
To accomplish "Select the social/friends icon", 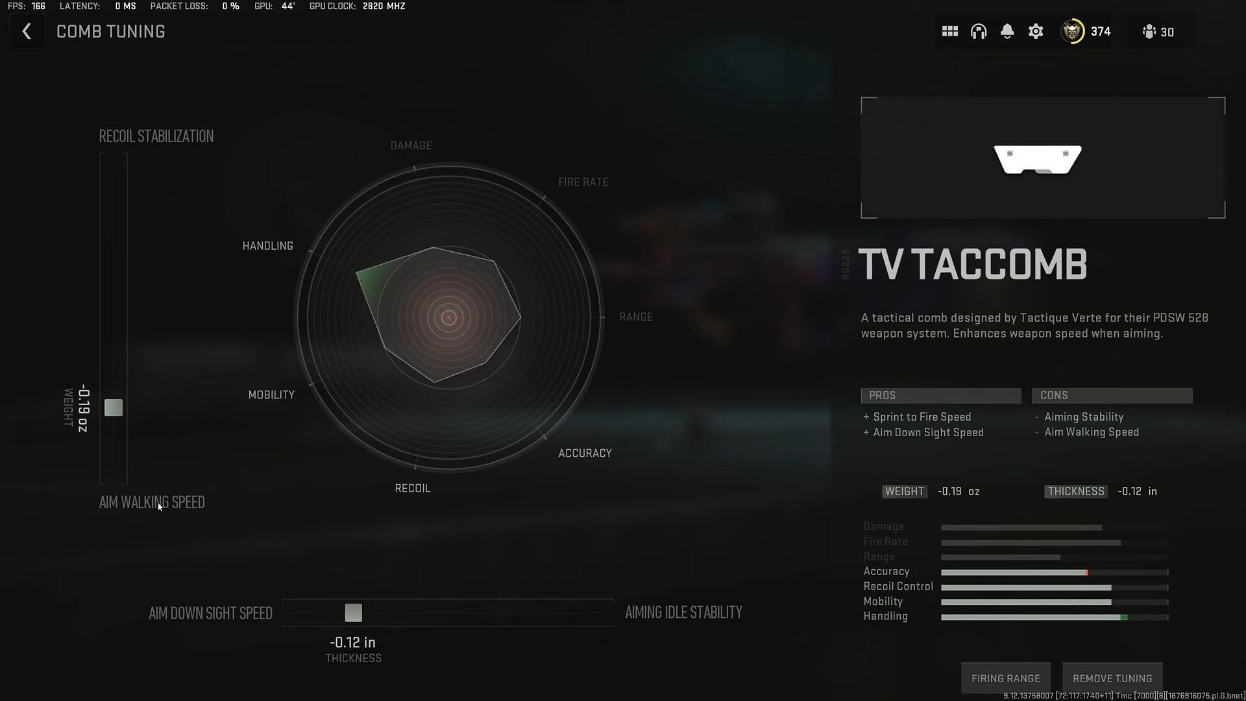I will [1149, 32].
